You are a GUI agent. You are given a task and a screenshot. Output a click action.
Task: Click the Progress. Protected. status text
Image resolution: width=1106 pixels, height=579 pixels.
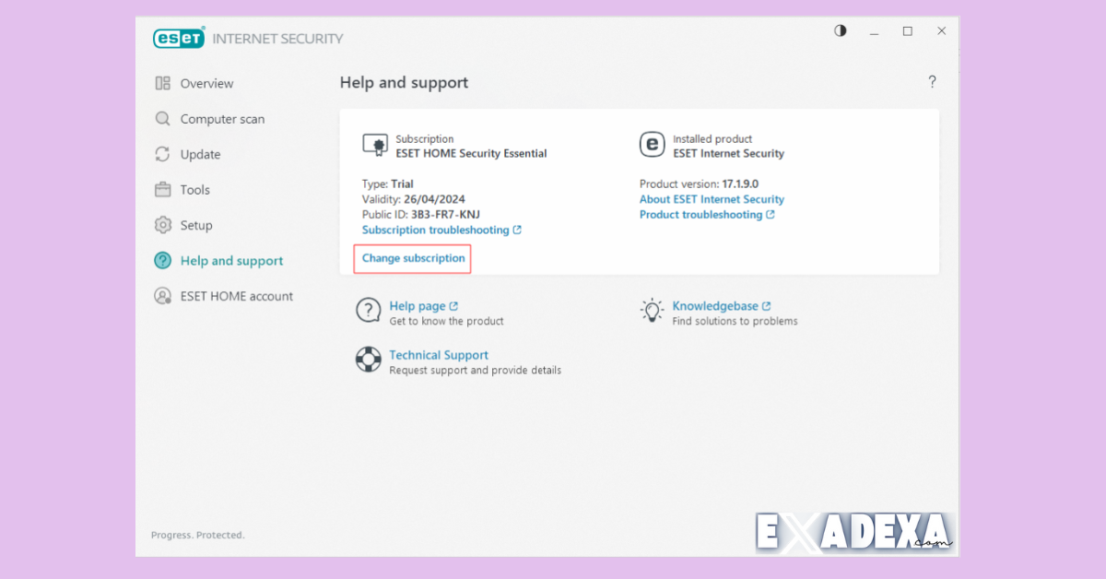click(197, 535)
